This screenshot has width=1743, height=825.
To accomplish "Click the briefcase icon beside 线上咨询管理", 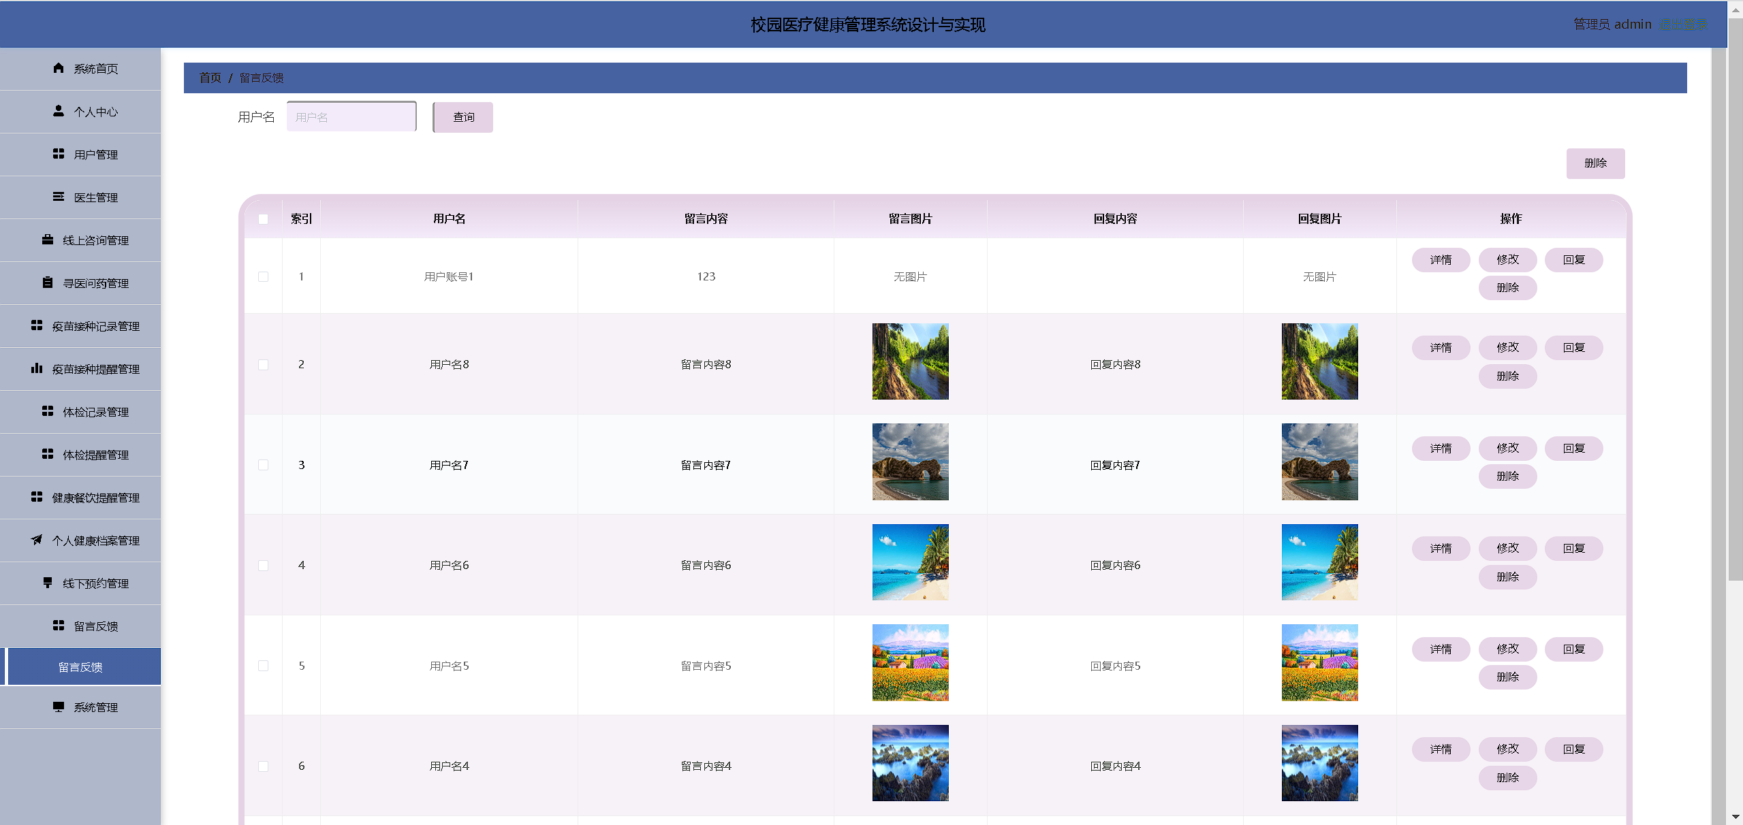I will click(x=48, y=240).
